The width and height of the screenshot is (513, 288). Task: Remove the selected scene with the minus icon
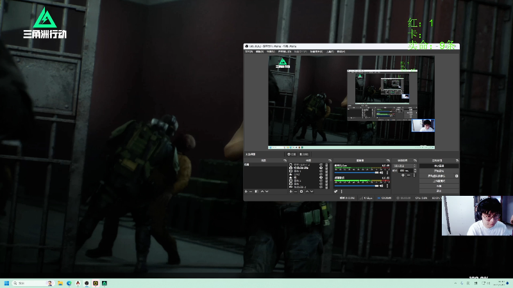pos(251,191)
